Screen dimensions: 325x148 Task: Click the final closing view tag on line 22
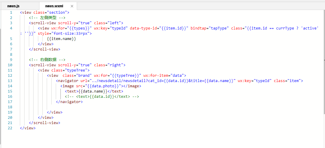click(x=28, y=128)
